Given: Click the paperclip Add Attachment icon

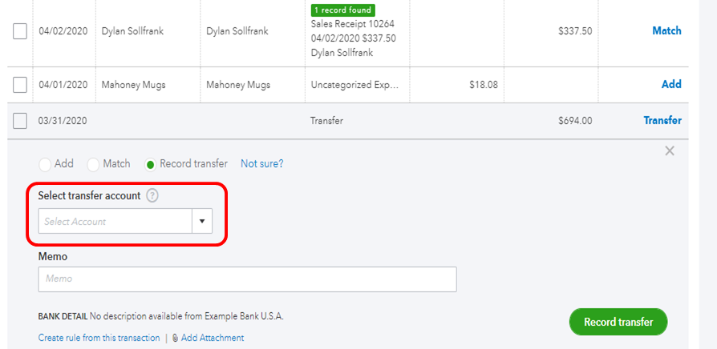Looking at the screenshot, I should pyautogui.click(x=176, y=338).
